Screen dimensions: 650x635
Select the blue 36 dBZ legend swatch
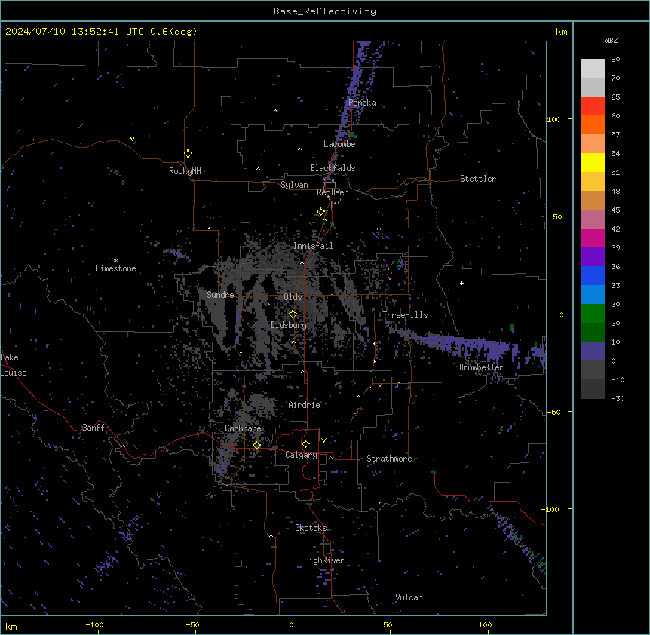tap(593, 275)
